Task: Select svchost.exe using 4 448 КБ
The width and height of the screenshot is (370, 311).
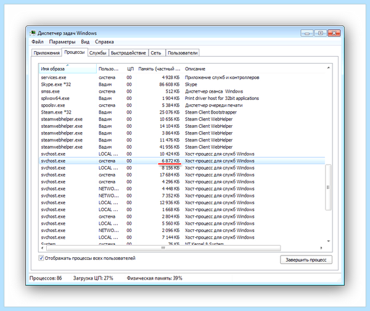Action: [182, 189]
